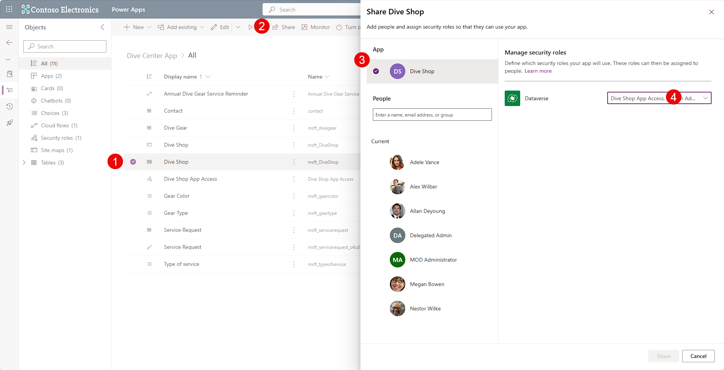Screen dimensions: 724x370
Task: Open the Display name column sort menu
Action: (208, 77)
